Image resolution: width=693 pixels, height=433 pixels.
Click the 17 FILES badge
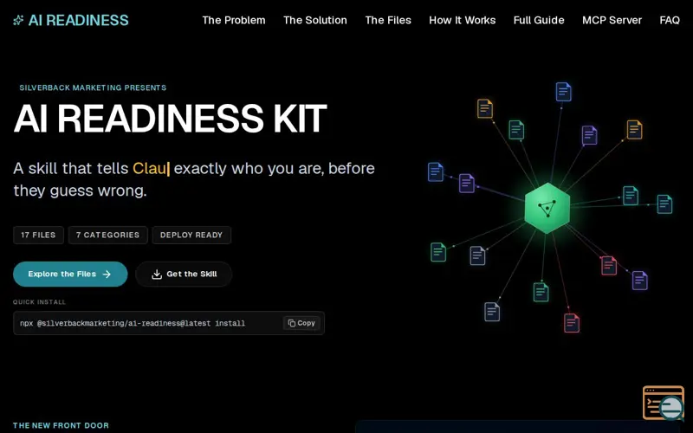pyautogui.click(x=38, y=235)
